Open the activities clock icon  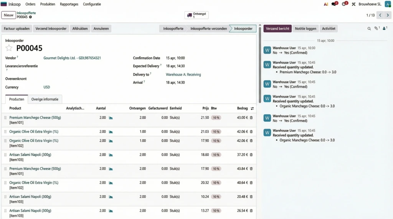tap(344, 4)
